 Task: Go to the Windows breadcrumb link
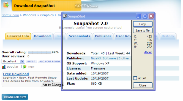coord(30,15)
